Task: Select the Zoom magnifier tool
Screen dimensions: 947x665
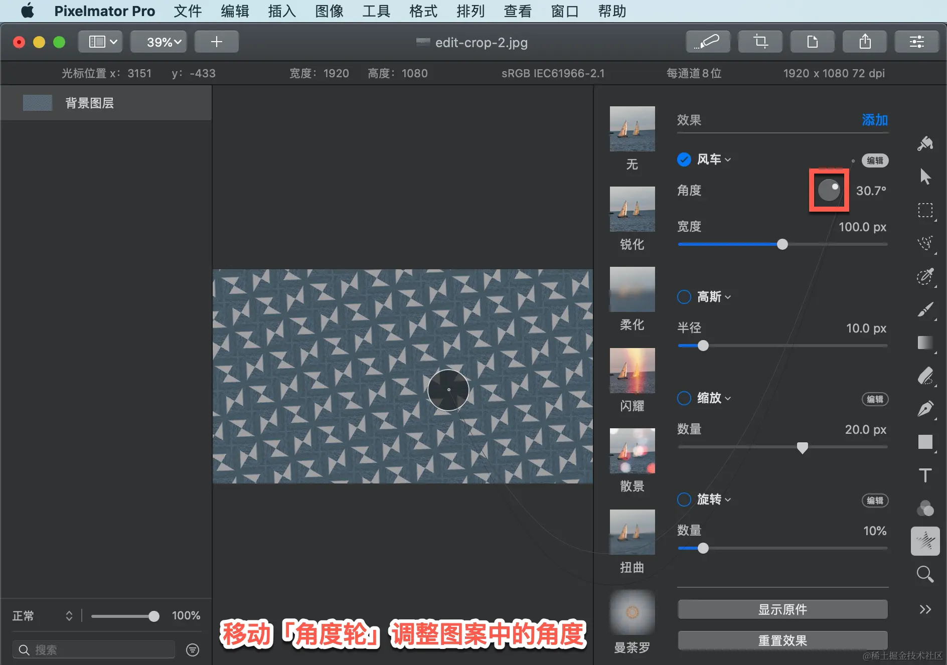Action: [x=925, y=574]
